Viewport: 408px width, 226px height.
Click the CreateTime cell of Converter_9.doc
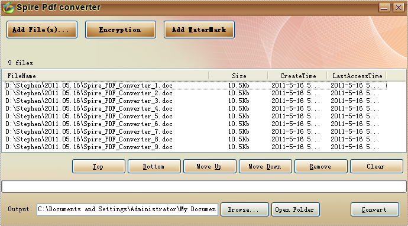(296, 147)
